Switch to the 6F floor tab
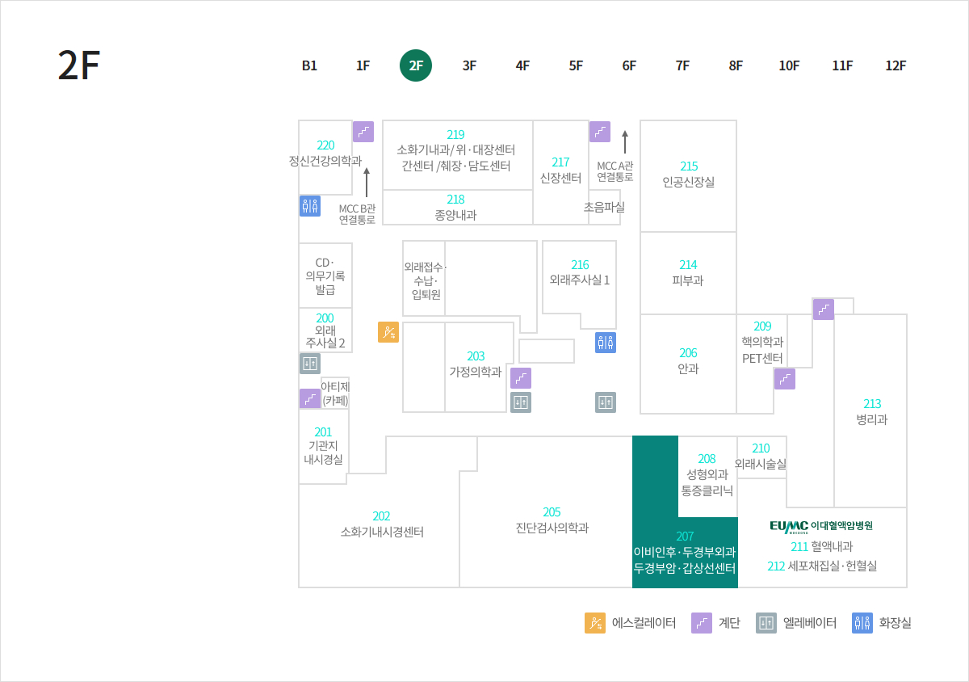 (629, 66)
